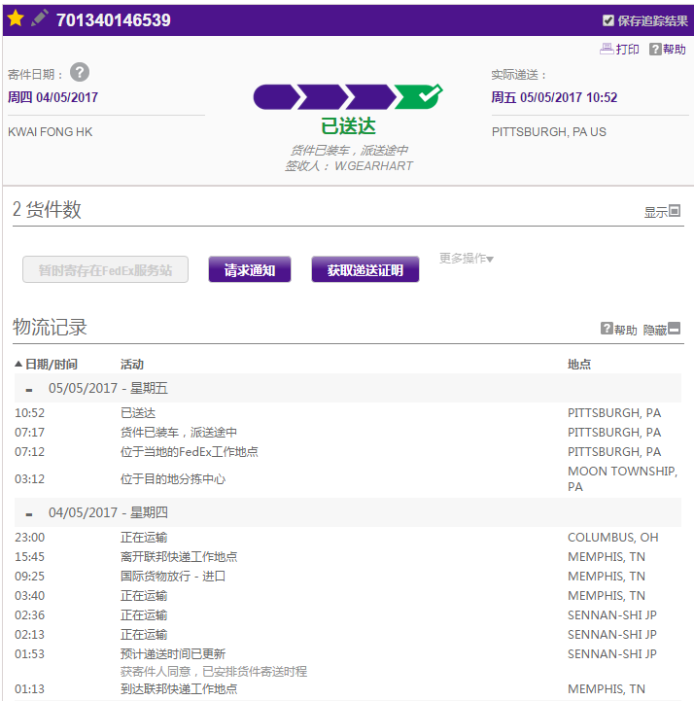The image size is (694, 701).
Task: Click MOON TOWNSHIP, PA location
Action: [622, 478]
